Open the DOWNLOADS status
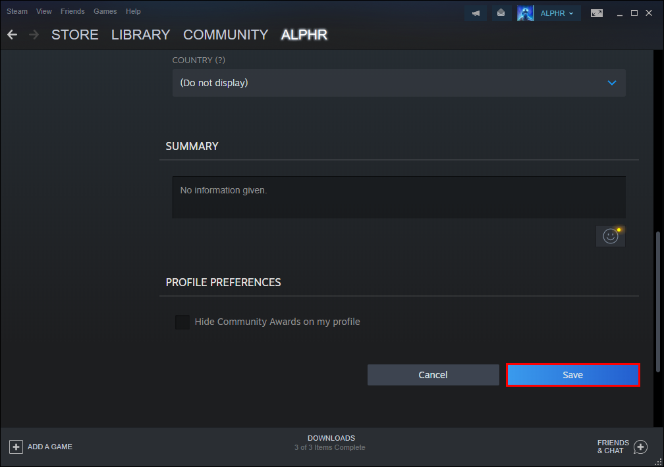Viewport: 664px width, 467px height. pos(331,438)
